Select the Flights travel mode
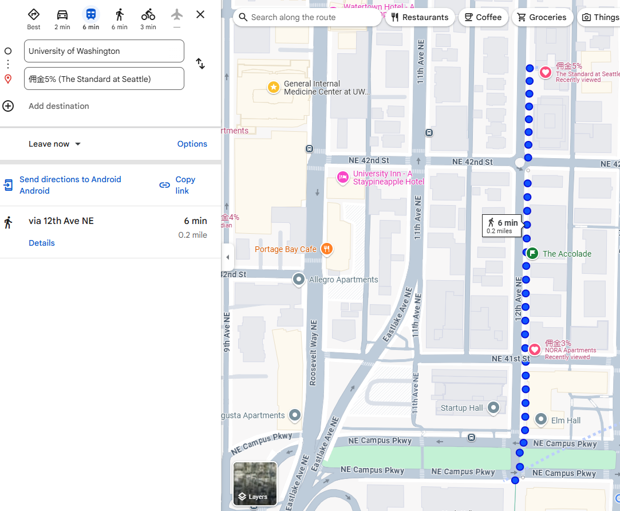Viewport: 620px width, 511px height. click(x=177, y=15)
